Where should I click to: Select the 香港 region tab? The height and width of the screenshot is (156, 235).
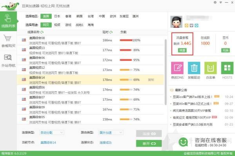click(68, 16)
